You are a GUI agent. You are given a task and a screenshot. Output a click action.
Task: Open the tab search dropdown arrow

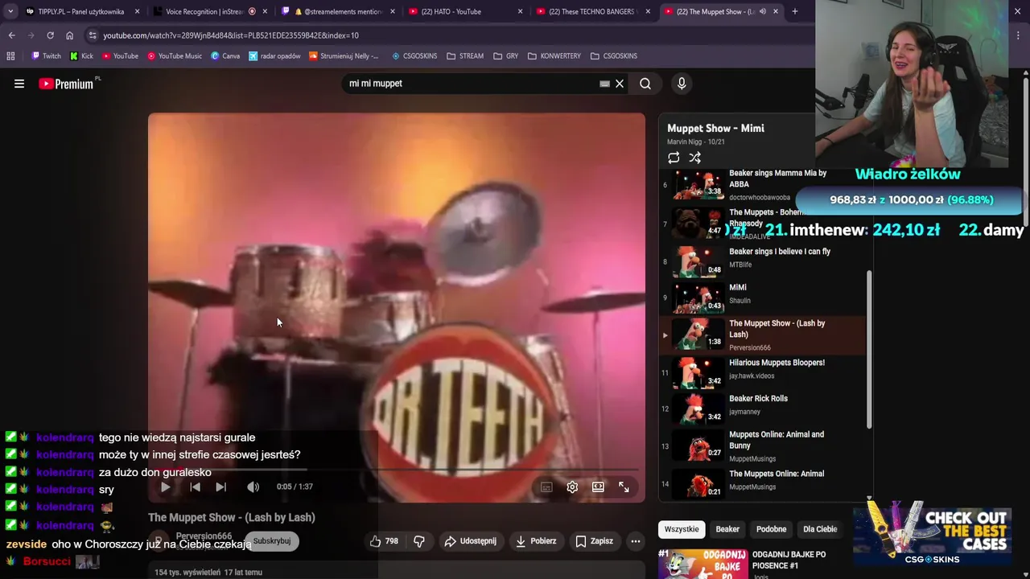(x=10, y=12)
